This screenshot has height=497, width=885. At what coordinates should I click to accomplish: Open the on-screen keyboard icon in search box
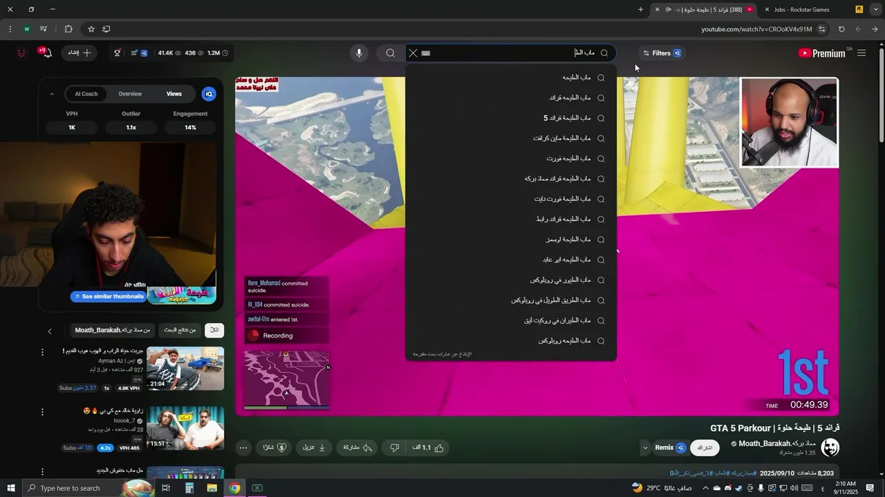(x=426, y=53)
